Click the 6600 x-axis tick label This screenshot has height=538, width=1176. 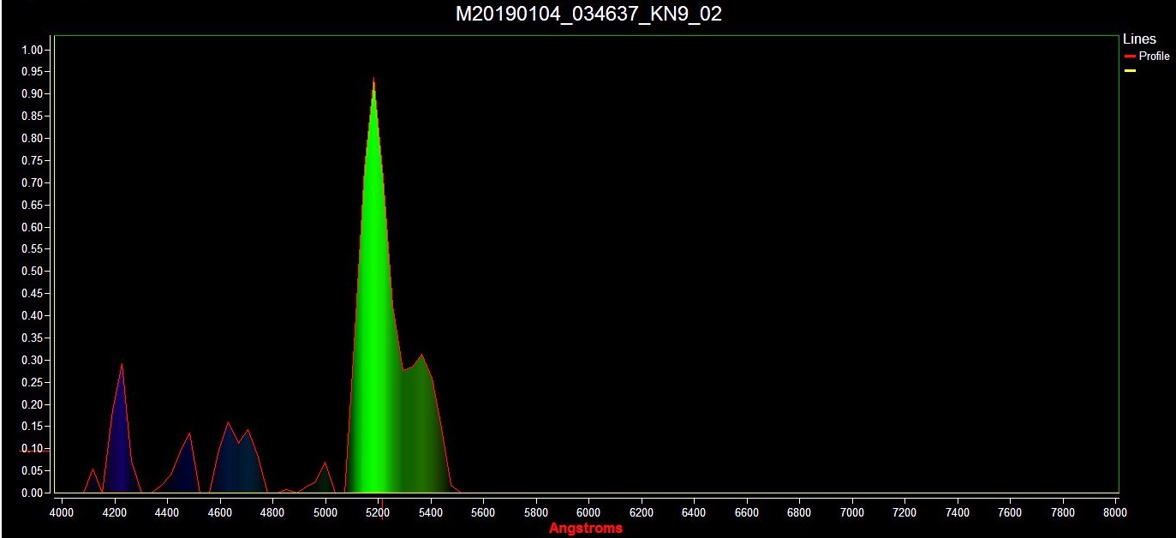(747, 513)
